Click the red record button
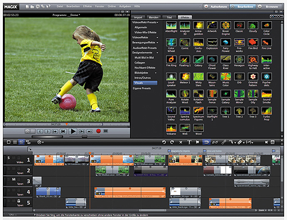Viewport: 287px width, 220px height. point(98,131)
